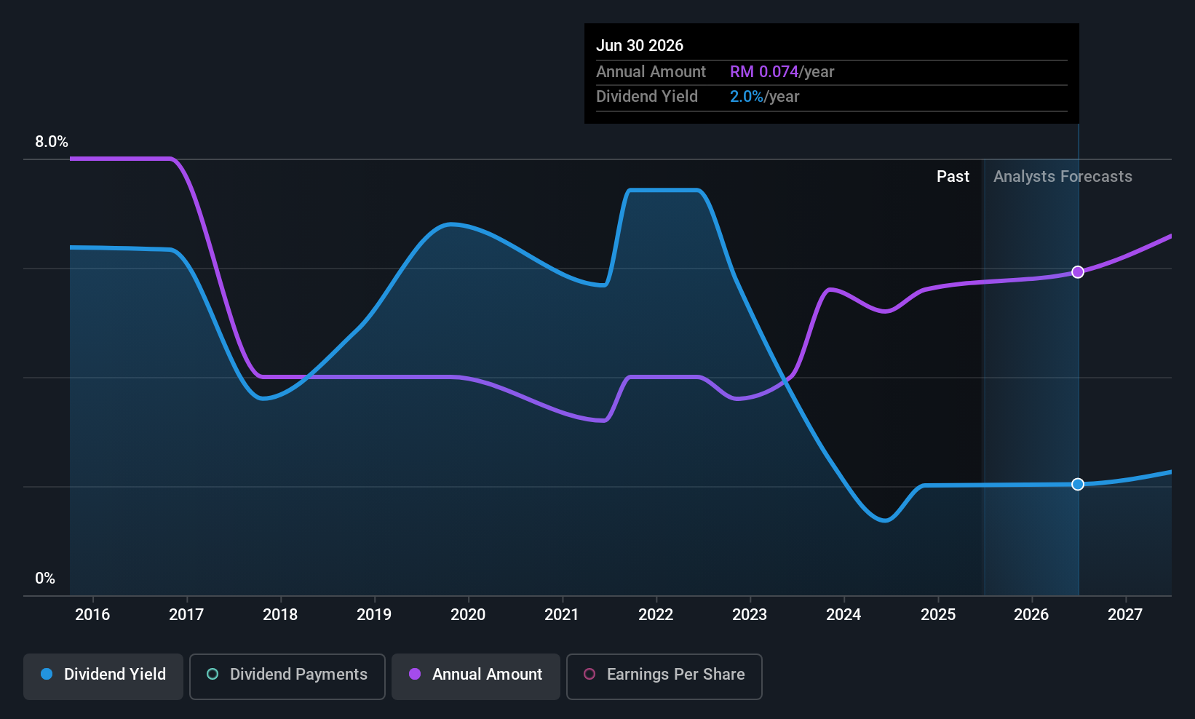Toggle the Dividend Yield legend button
Image resolution: width=1195 pixels, height=719 pixels.
[103, 676]
